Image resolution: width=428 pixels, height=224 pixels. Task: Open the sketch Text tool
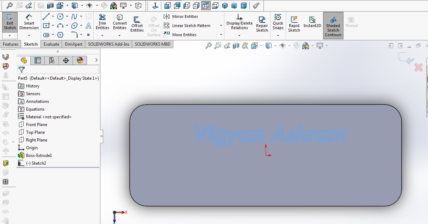[x=88, y=26]
